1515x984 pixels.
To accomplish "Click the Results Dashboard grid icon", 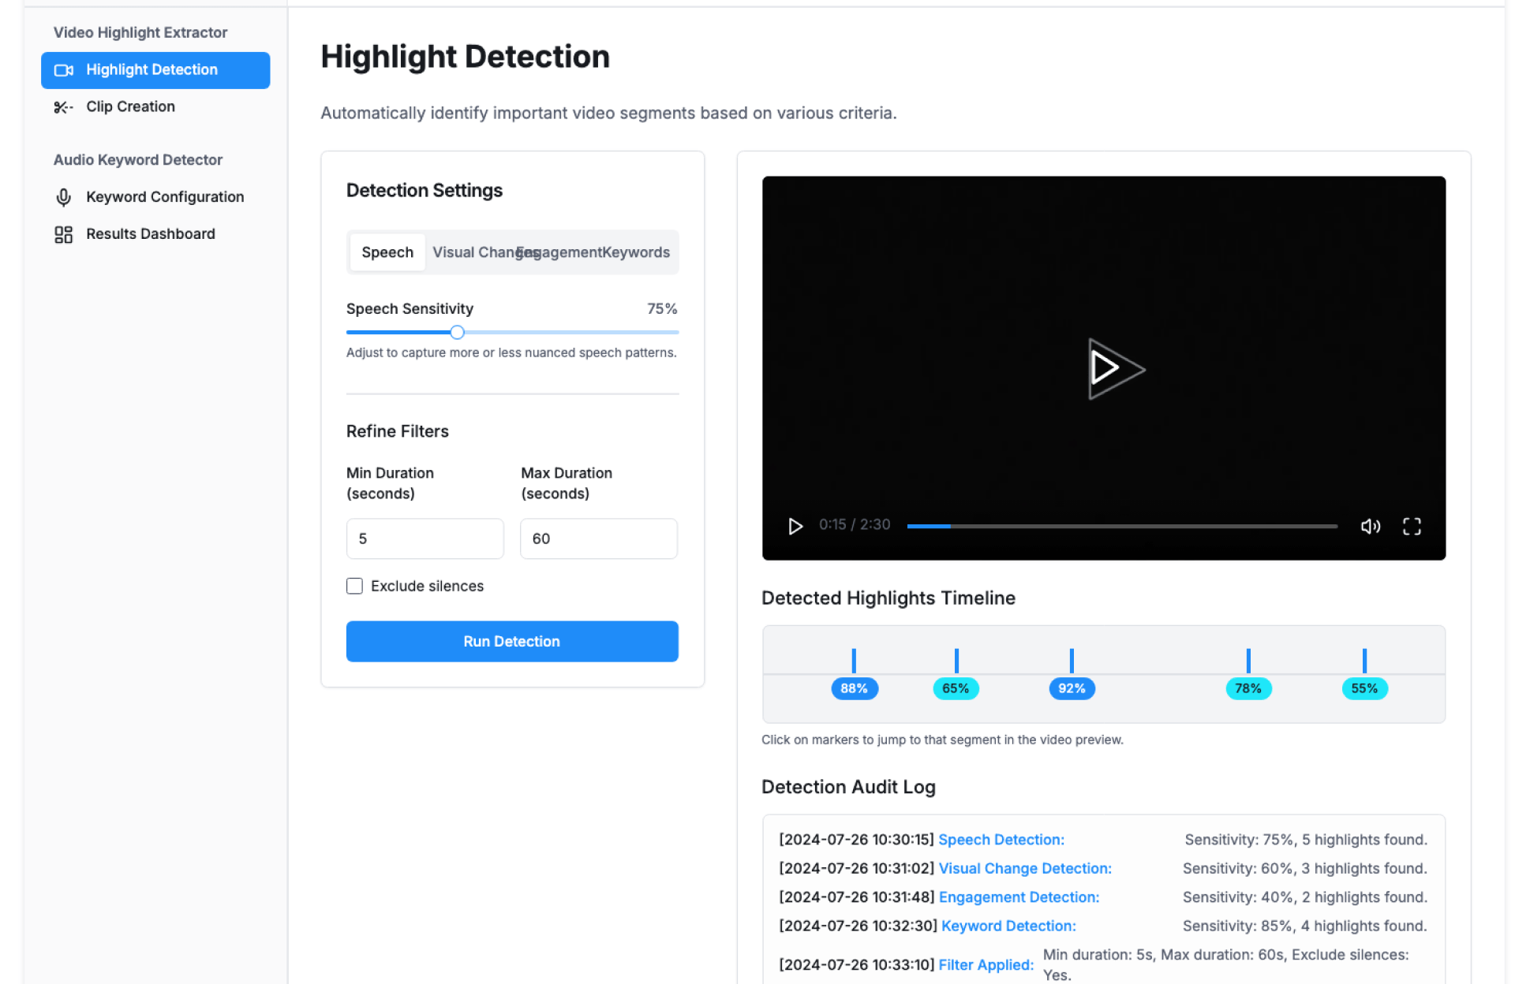I will (x=63, y=234).
